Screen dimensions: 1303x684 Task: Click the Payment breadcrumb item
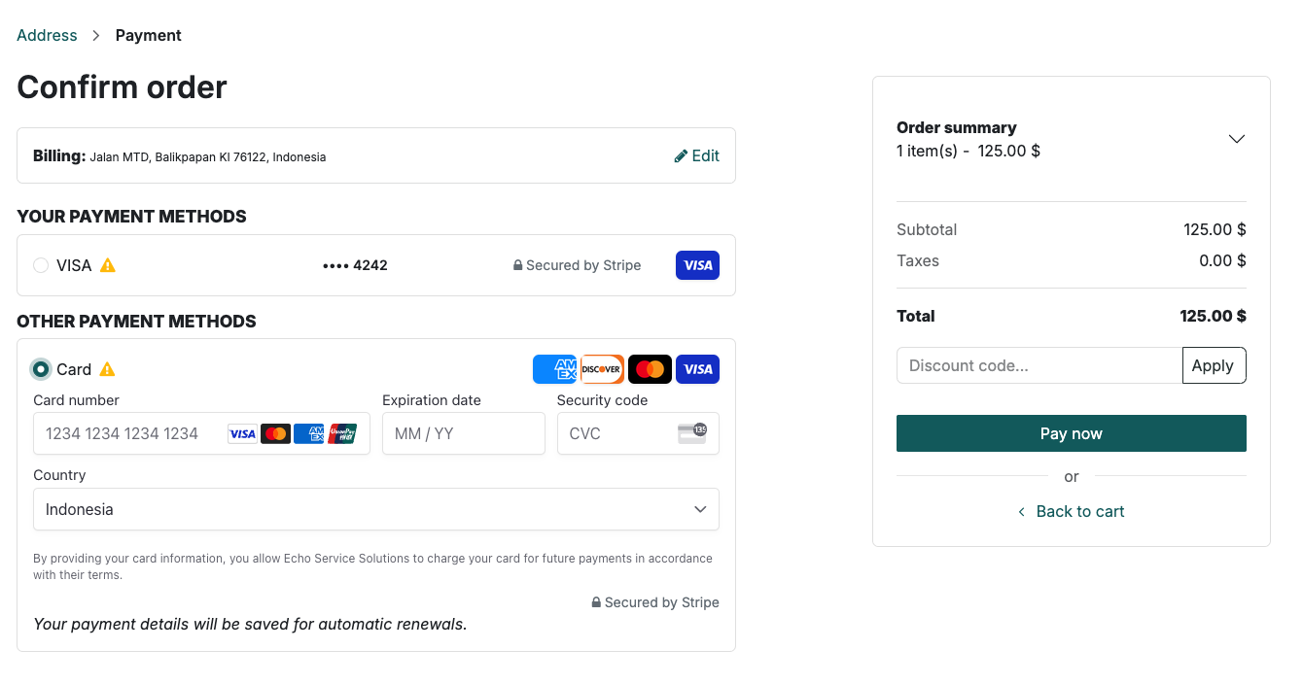coord(148,36)
